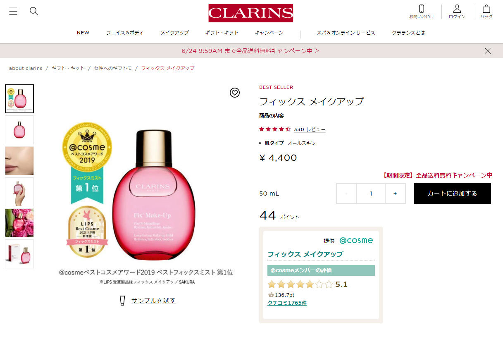503x337 pixels.
Task: Open the 330 レビュー link
Action: (x=310, y=129)
